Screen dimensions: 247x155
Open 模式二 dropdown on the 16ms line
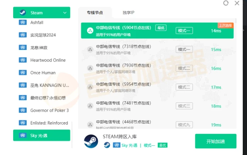(x=184, y=68)
